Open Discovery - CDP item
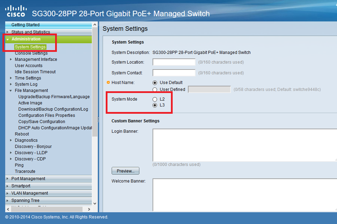This screenshot has width=337, height=224. click(30, 159)
